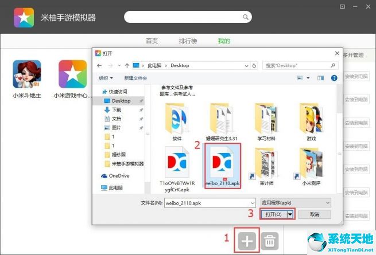Open recent locations dropdown arrow

pos(119,65)
